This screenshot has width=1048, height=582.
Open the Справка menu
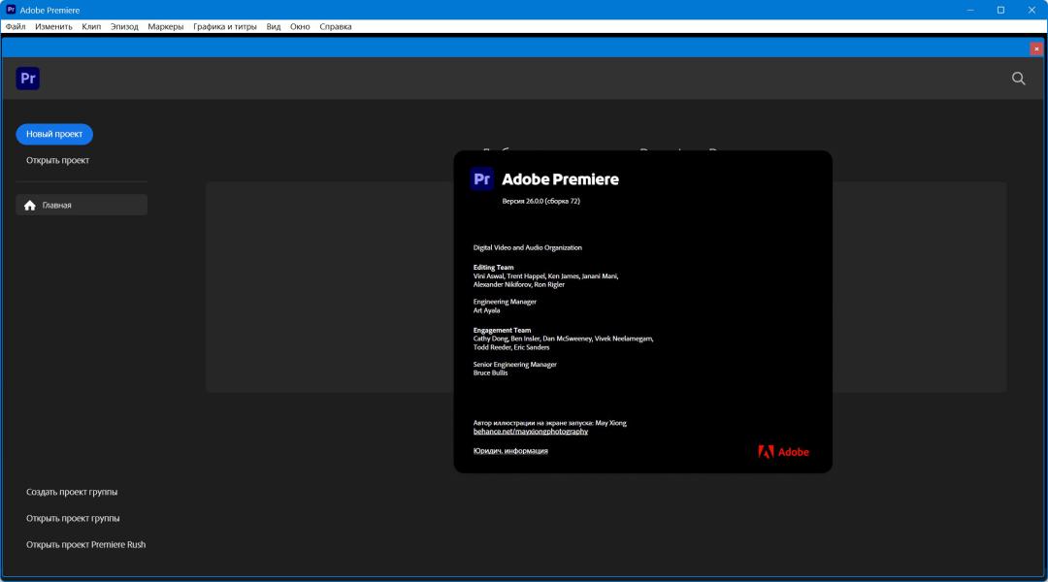[335, 27]
